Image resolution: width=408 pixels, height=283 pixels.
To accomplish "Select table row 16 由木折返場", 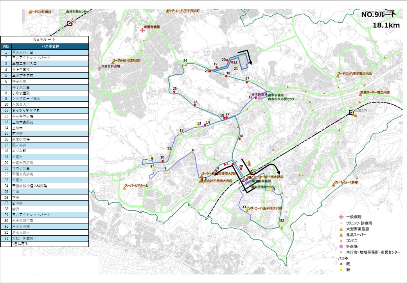I will tap(45, 139).
